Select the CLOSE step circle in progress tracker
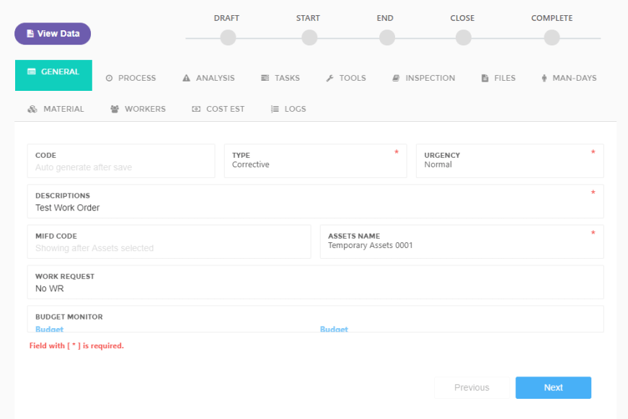Image resolution: width=628 pixels, height=419 pixels. coord(464,38)
